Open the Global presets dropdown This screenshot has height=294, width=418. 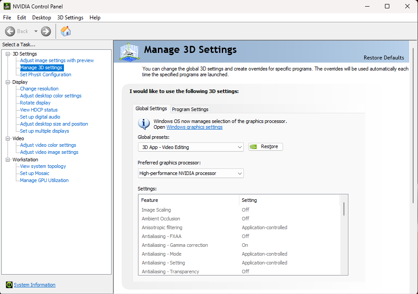(x=191, y=147)
